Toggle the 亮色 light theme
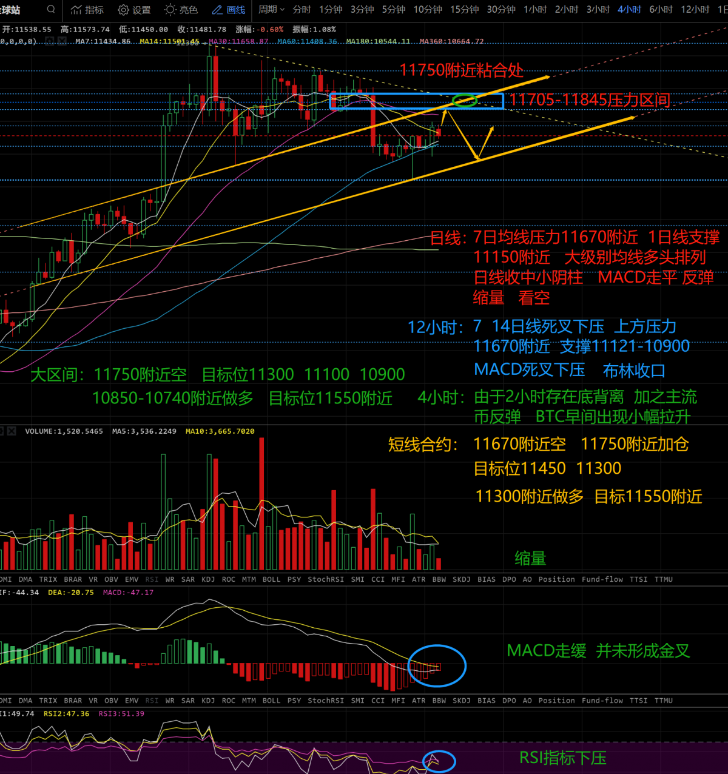 [x=181, y=10]
